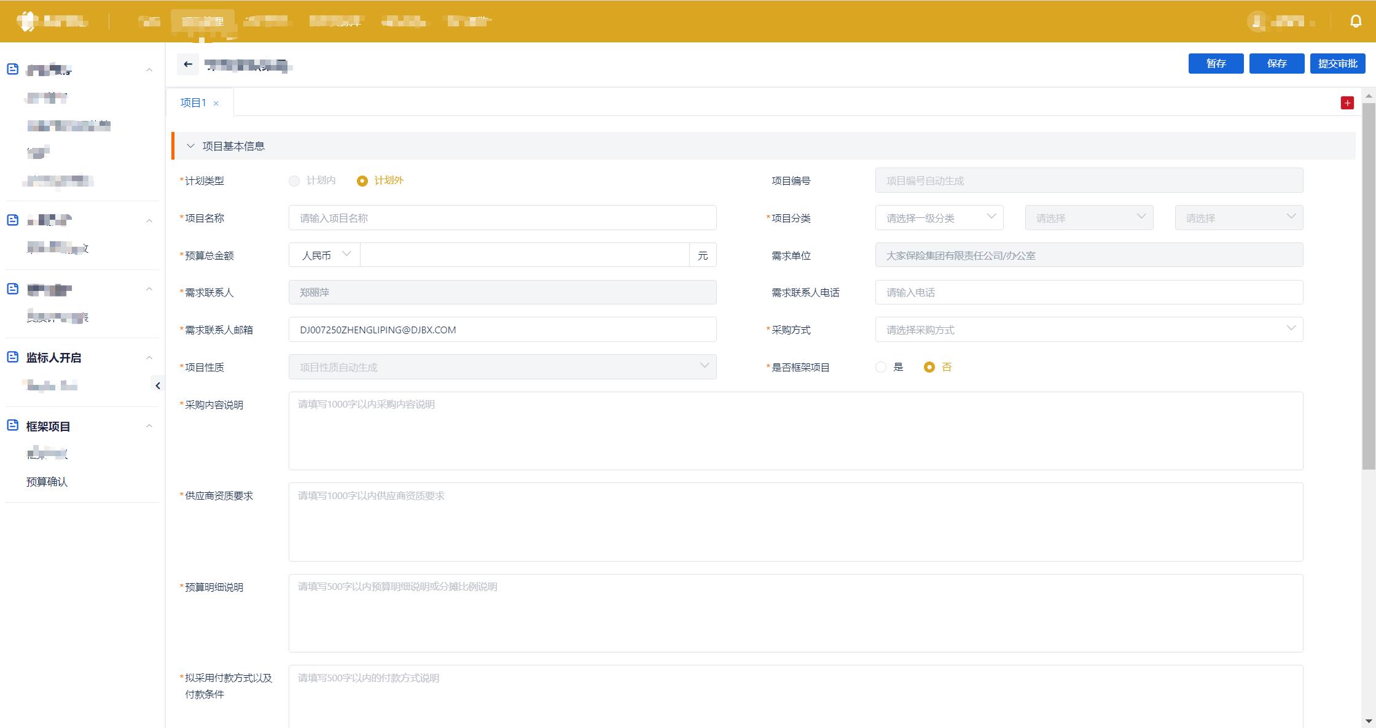Click the 保存 button

[x=1276, y=63]
